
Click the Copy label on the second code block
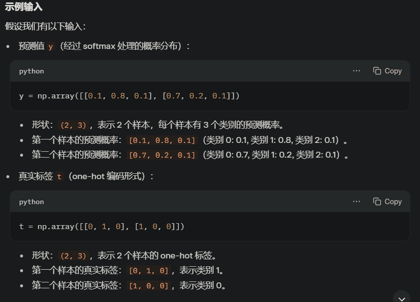pos(393,202)
